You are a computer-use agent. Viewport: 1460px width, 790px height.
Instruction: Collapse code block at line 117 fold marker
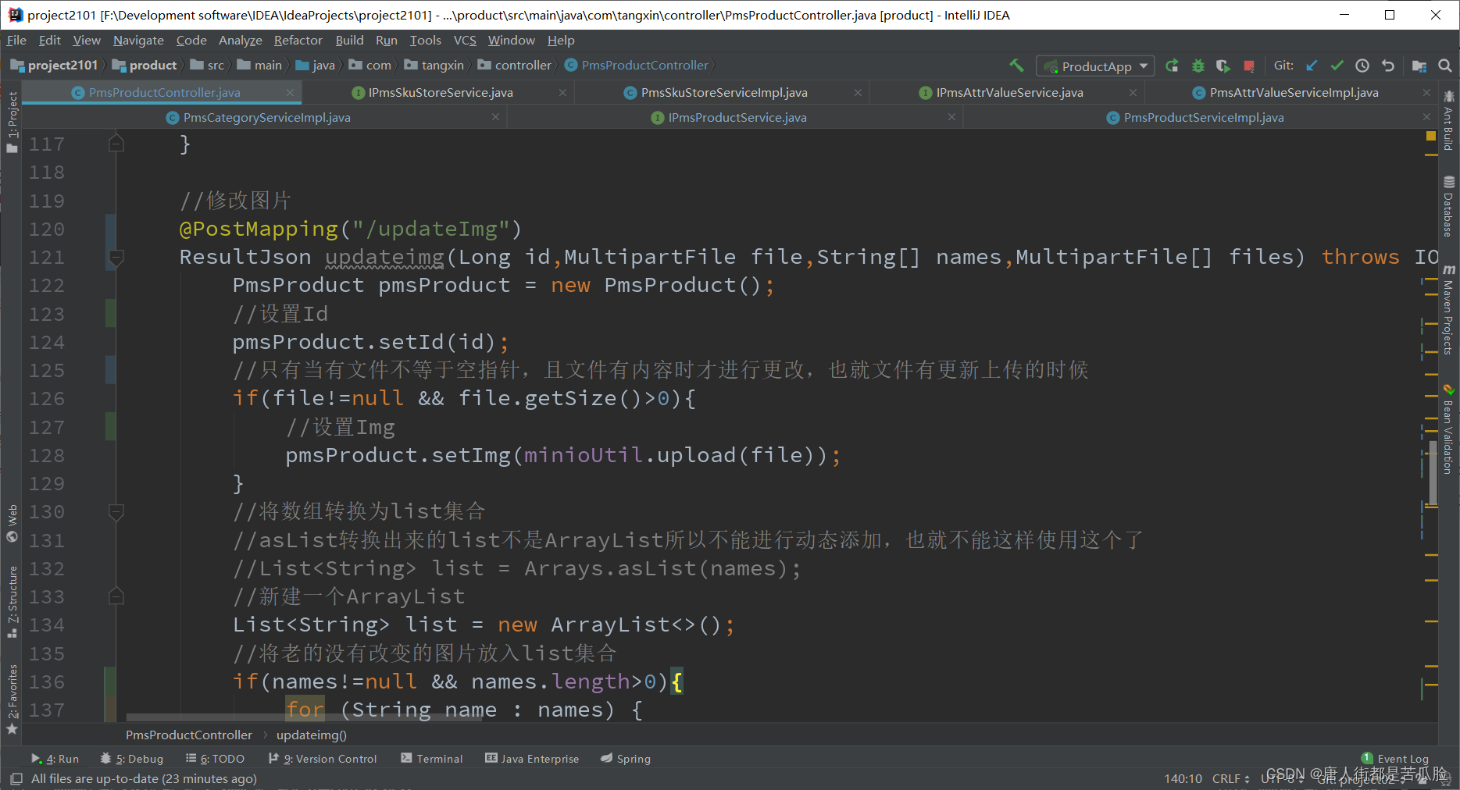(x=116, y=144)
